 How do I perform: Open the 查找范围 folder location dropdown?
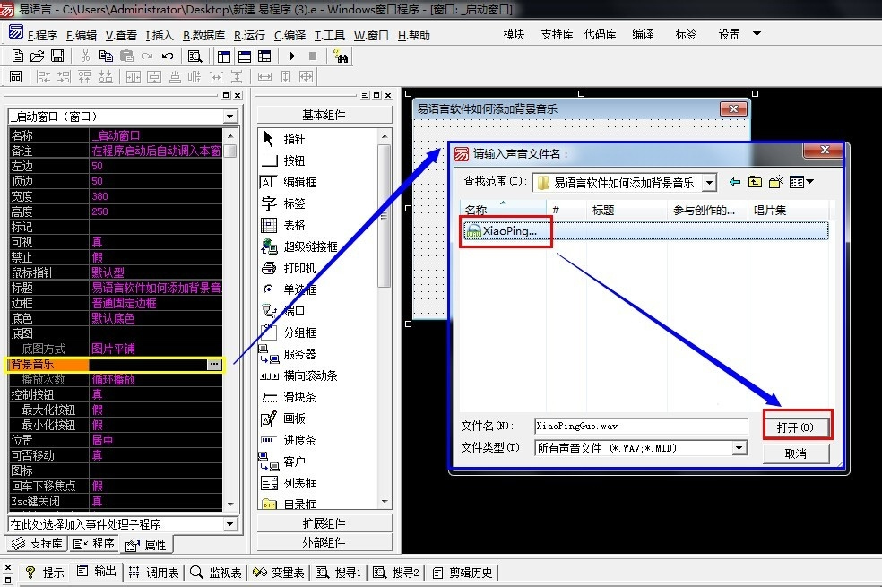(x=709, y=182)
